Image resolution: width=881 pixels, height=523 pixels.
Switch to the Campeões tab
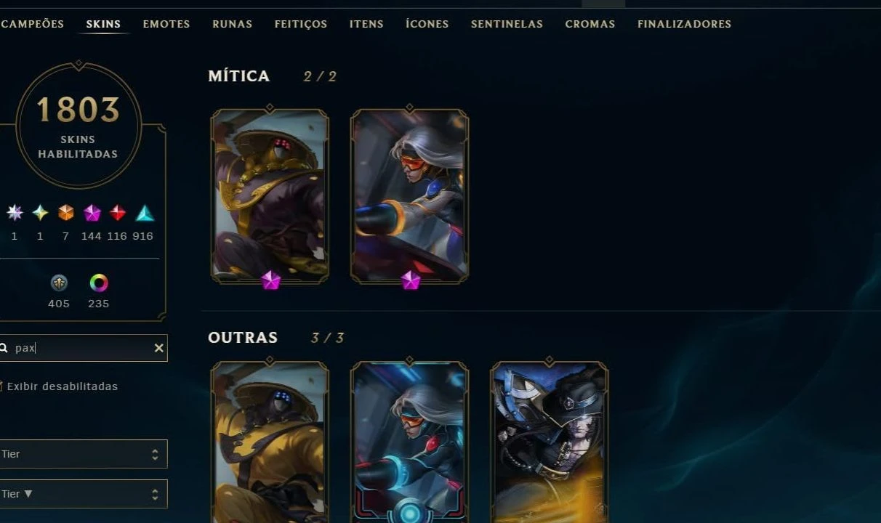coord(33,24)
